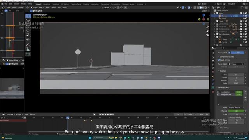Toggle Main collection exclude checkbox
The width and height of the screenshot is (249, 140).
pos(241,13)
